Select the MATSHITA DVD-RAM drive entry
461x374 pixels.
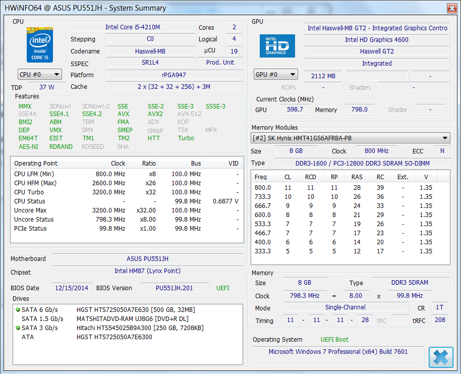[131, 318]
